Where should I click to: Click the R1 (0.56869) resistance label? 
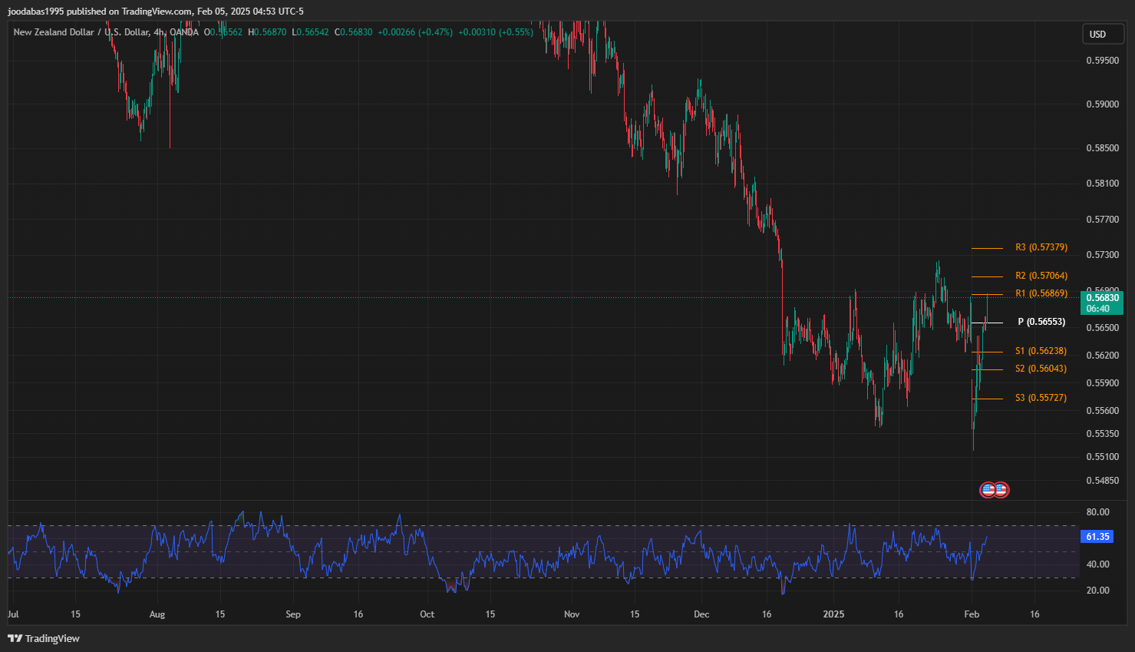1041,293
